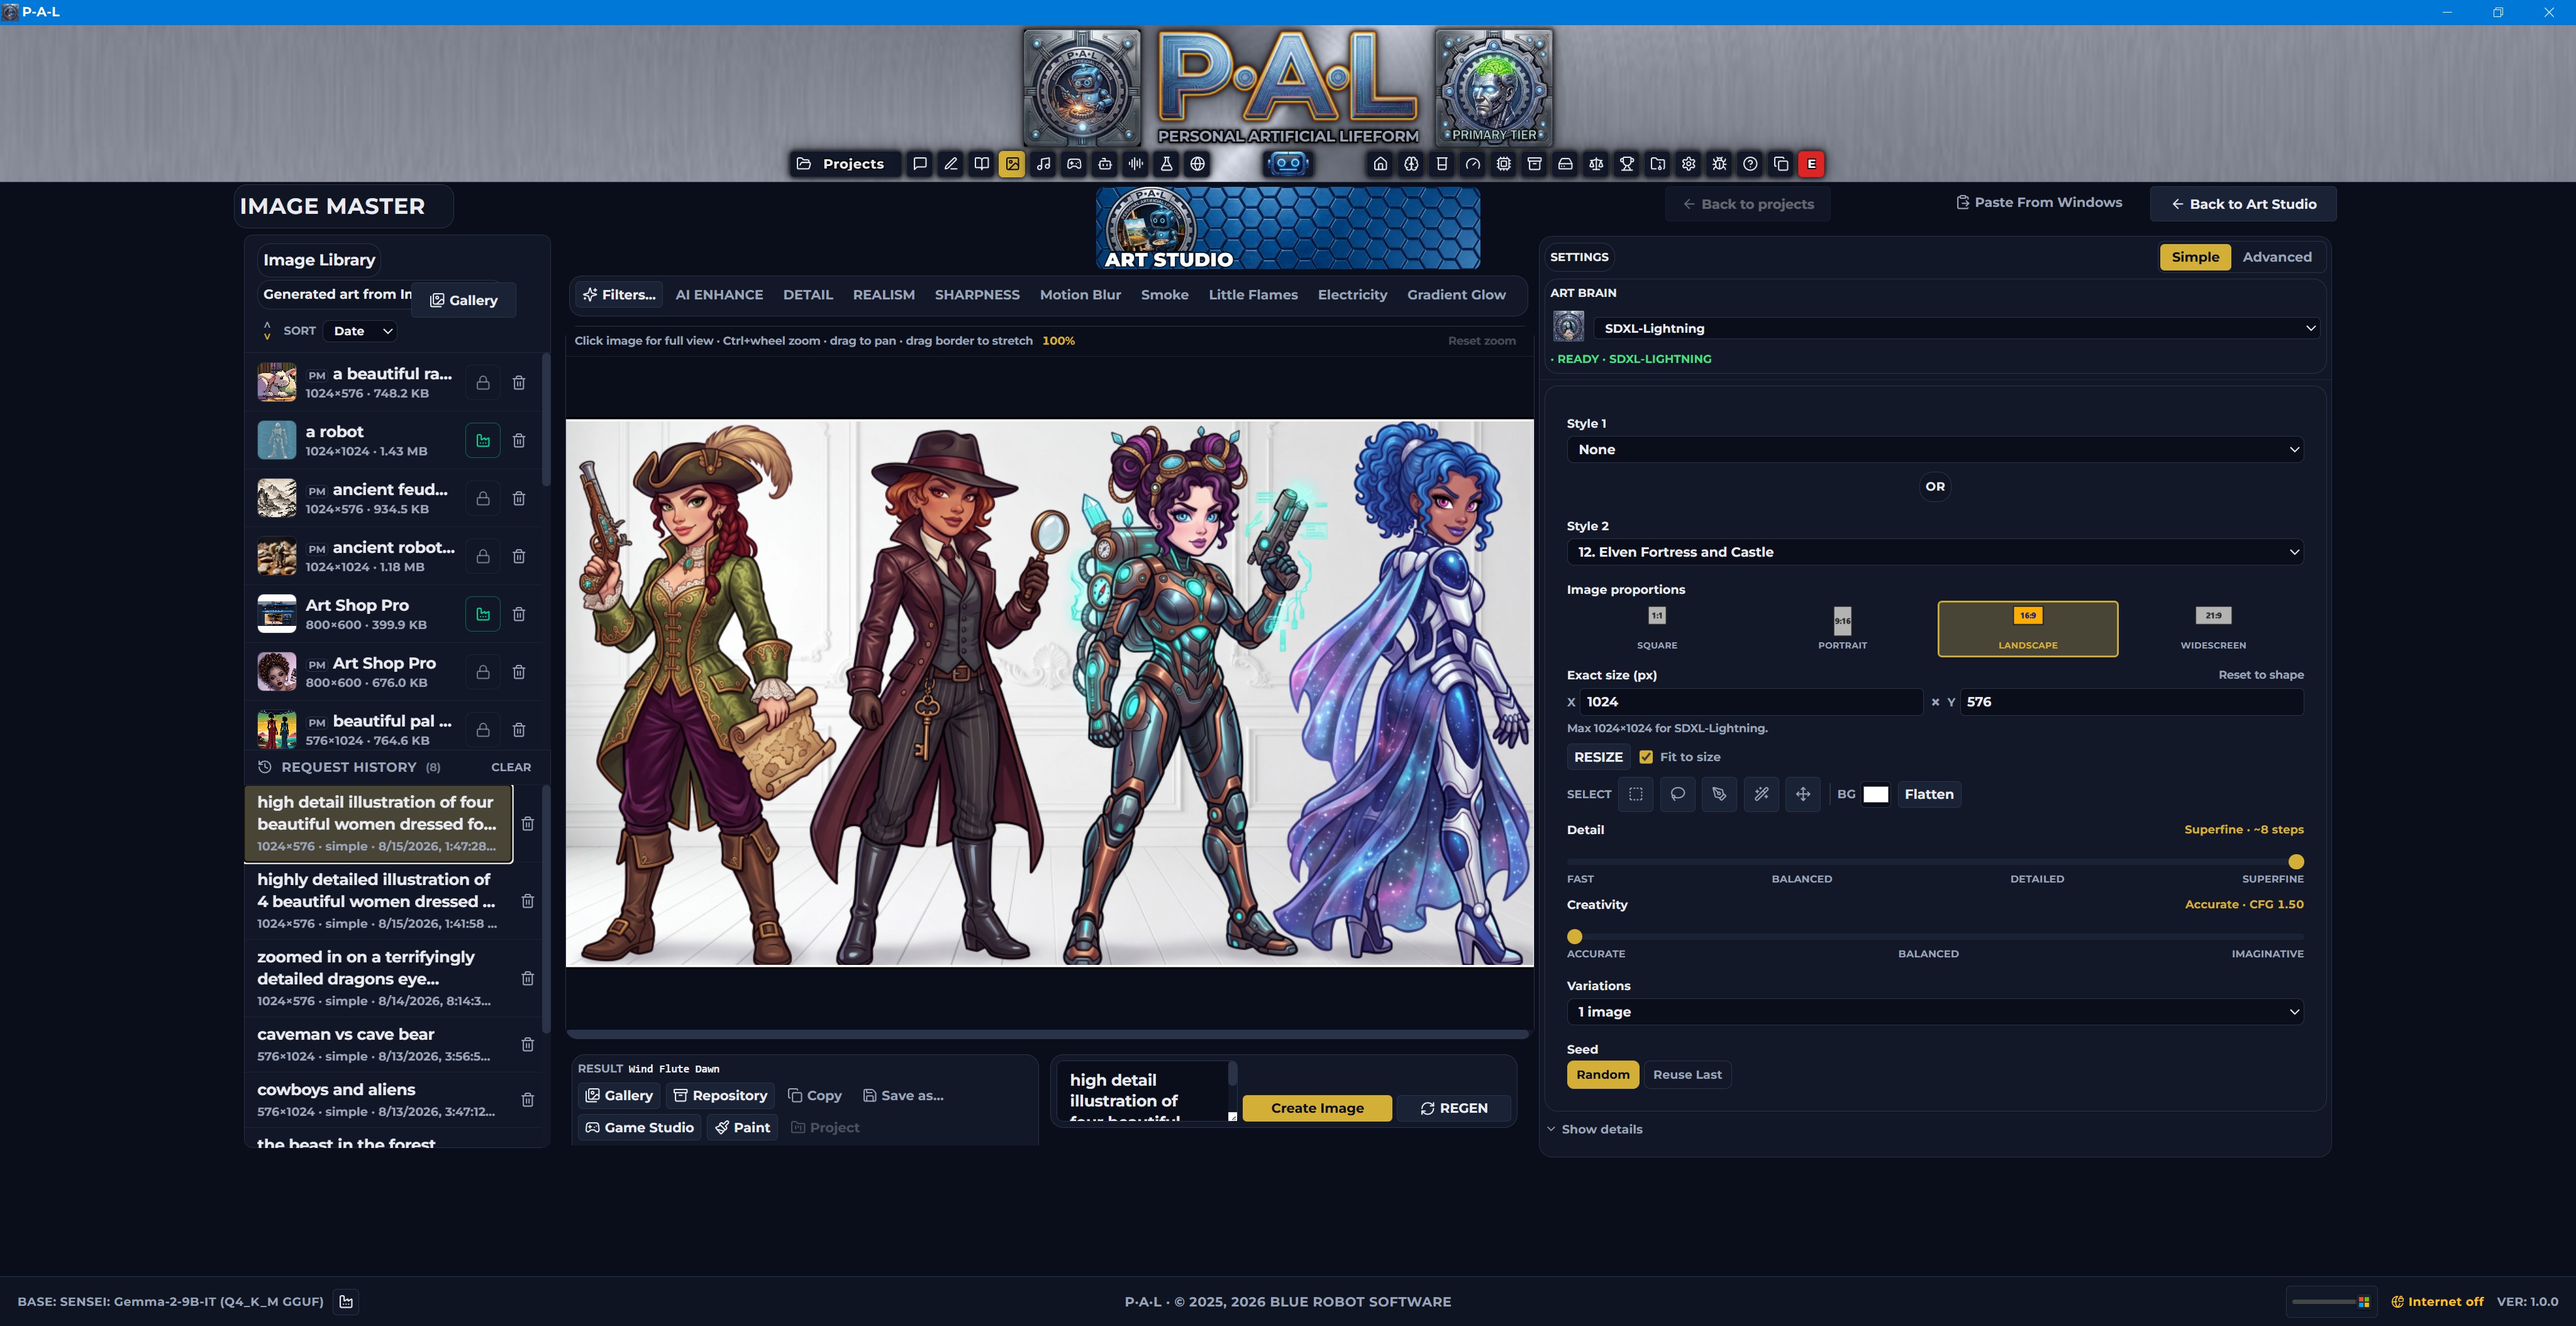Screen dimensions: 2576x1326
Task: Click Paste From Windows
Action: click(2038, 202)
